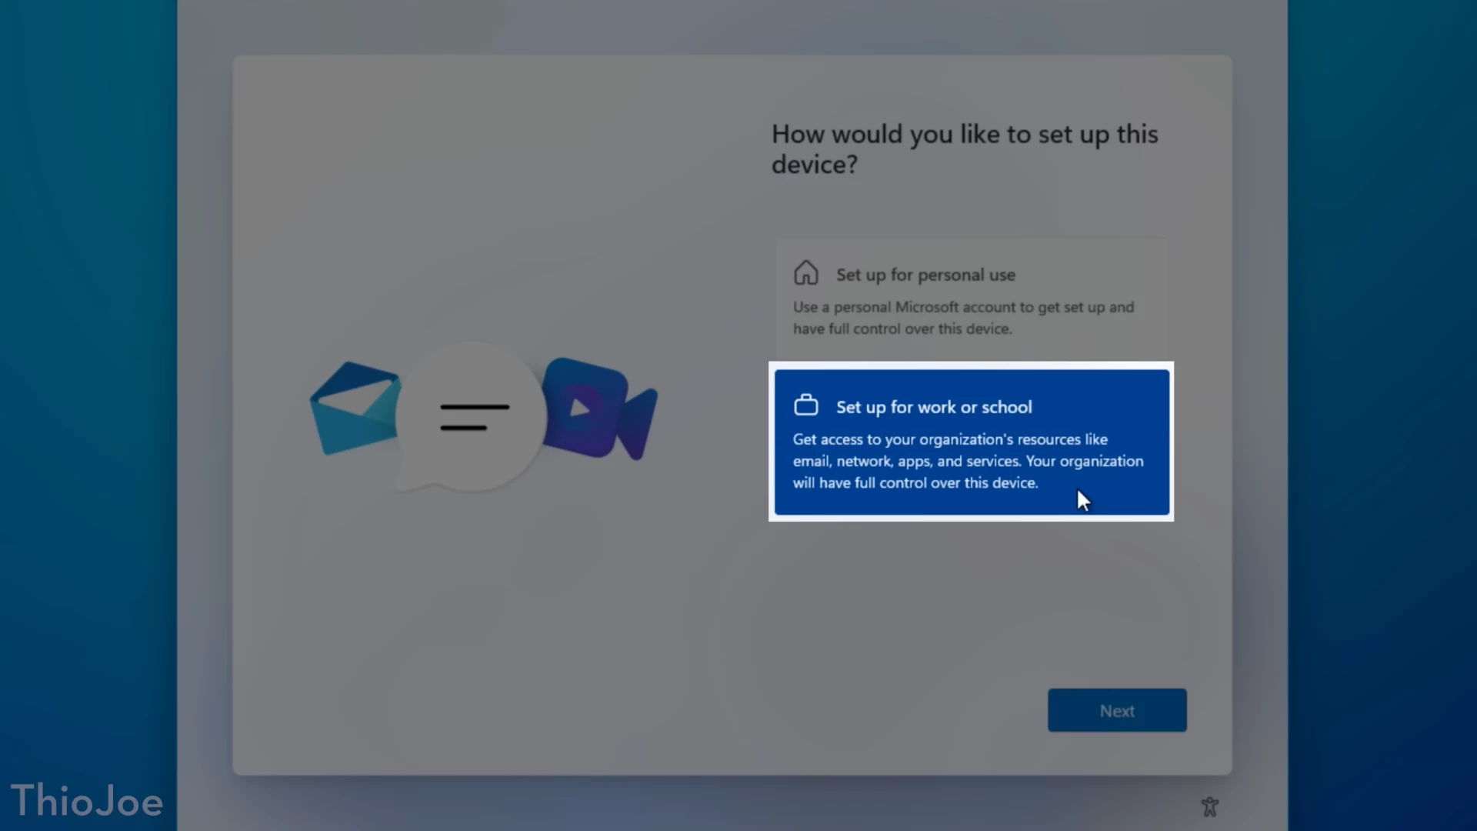Select the "Set up for work or school" option
Image resolution: width=1477 pixels, height=831 pixels.
click(969, 442)
